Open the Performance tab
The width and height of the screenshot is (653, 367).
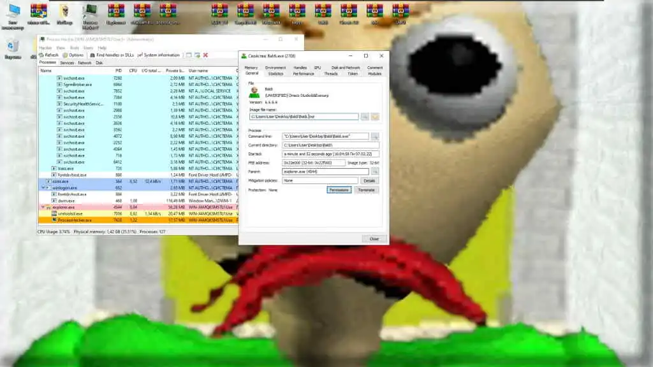pyautogui.click(x=303, y=74)
